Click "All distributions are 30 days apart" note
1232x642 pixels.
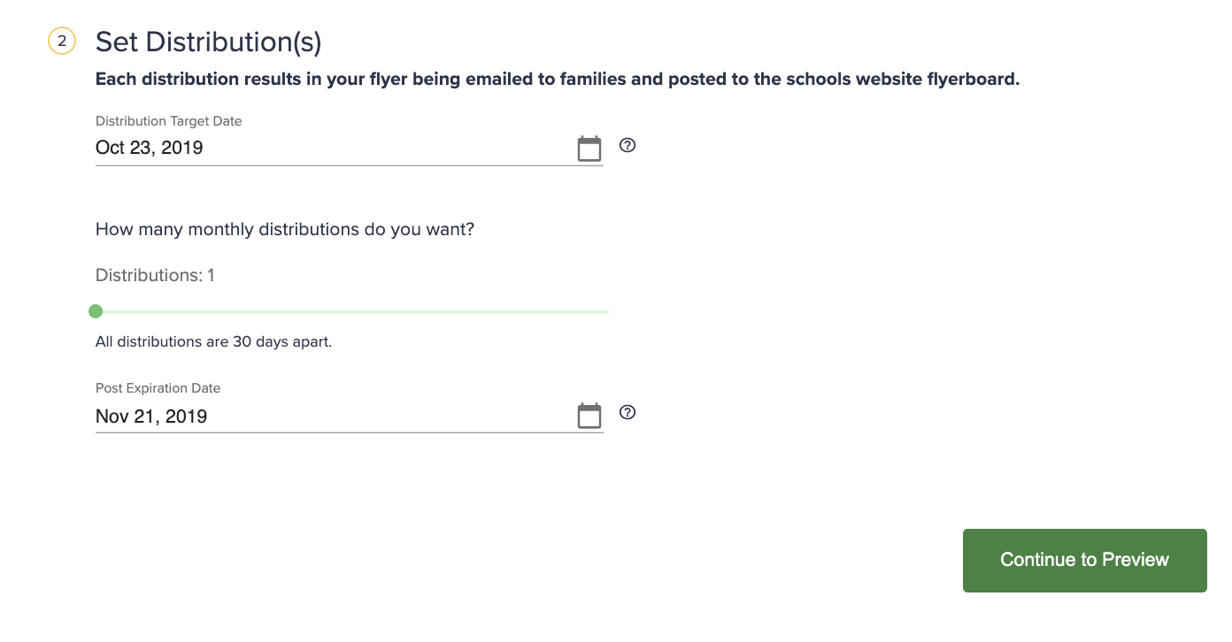point(213,341)
